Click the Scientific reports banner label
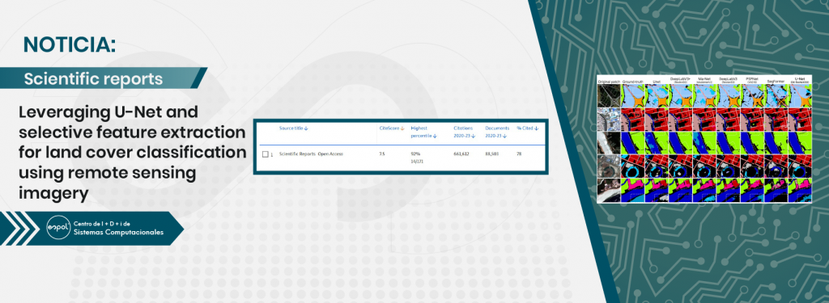Screen dimensions: 829x303 [x=93, y=79]
